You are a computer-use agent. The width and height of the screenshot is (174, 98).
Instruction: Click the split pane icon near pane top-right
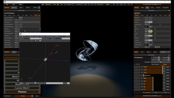68,36
